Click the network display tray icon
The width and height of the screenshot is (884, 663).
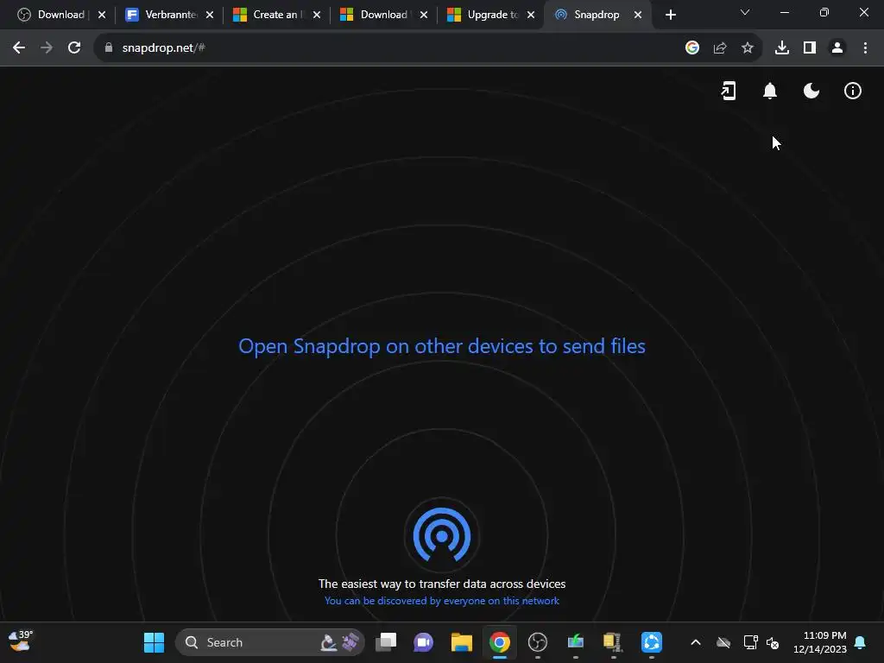point(750,642)
